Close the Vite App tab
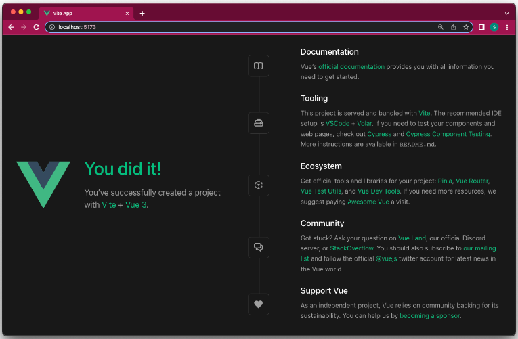This screenshot has width=518, height=339. (127, 14)
